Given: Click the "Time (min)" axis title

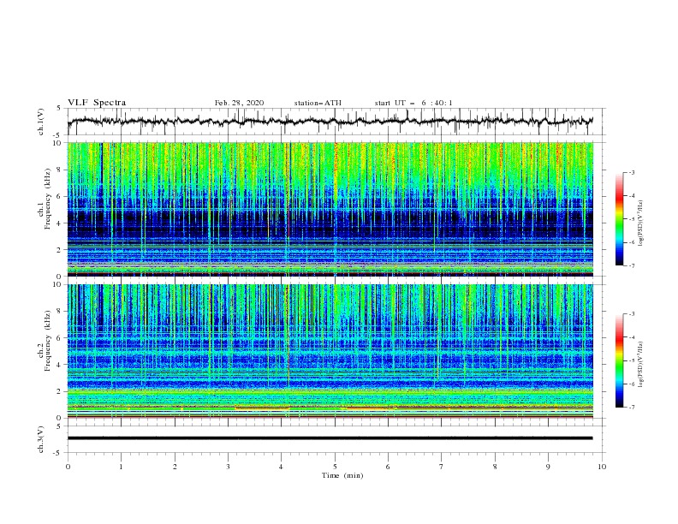Looking at the screenshot, I should (x=342, y=475).
